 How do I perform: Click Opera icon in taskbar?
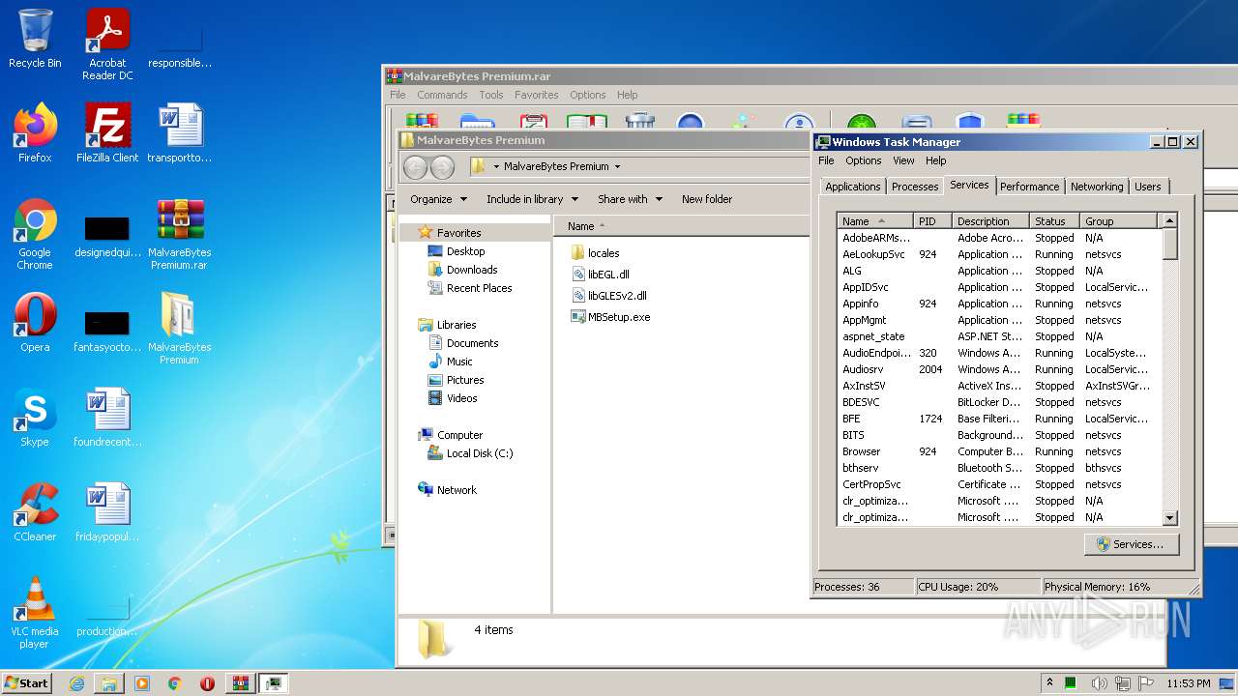[207, 683]
